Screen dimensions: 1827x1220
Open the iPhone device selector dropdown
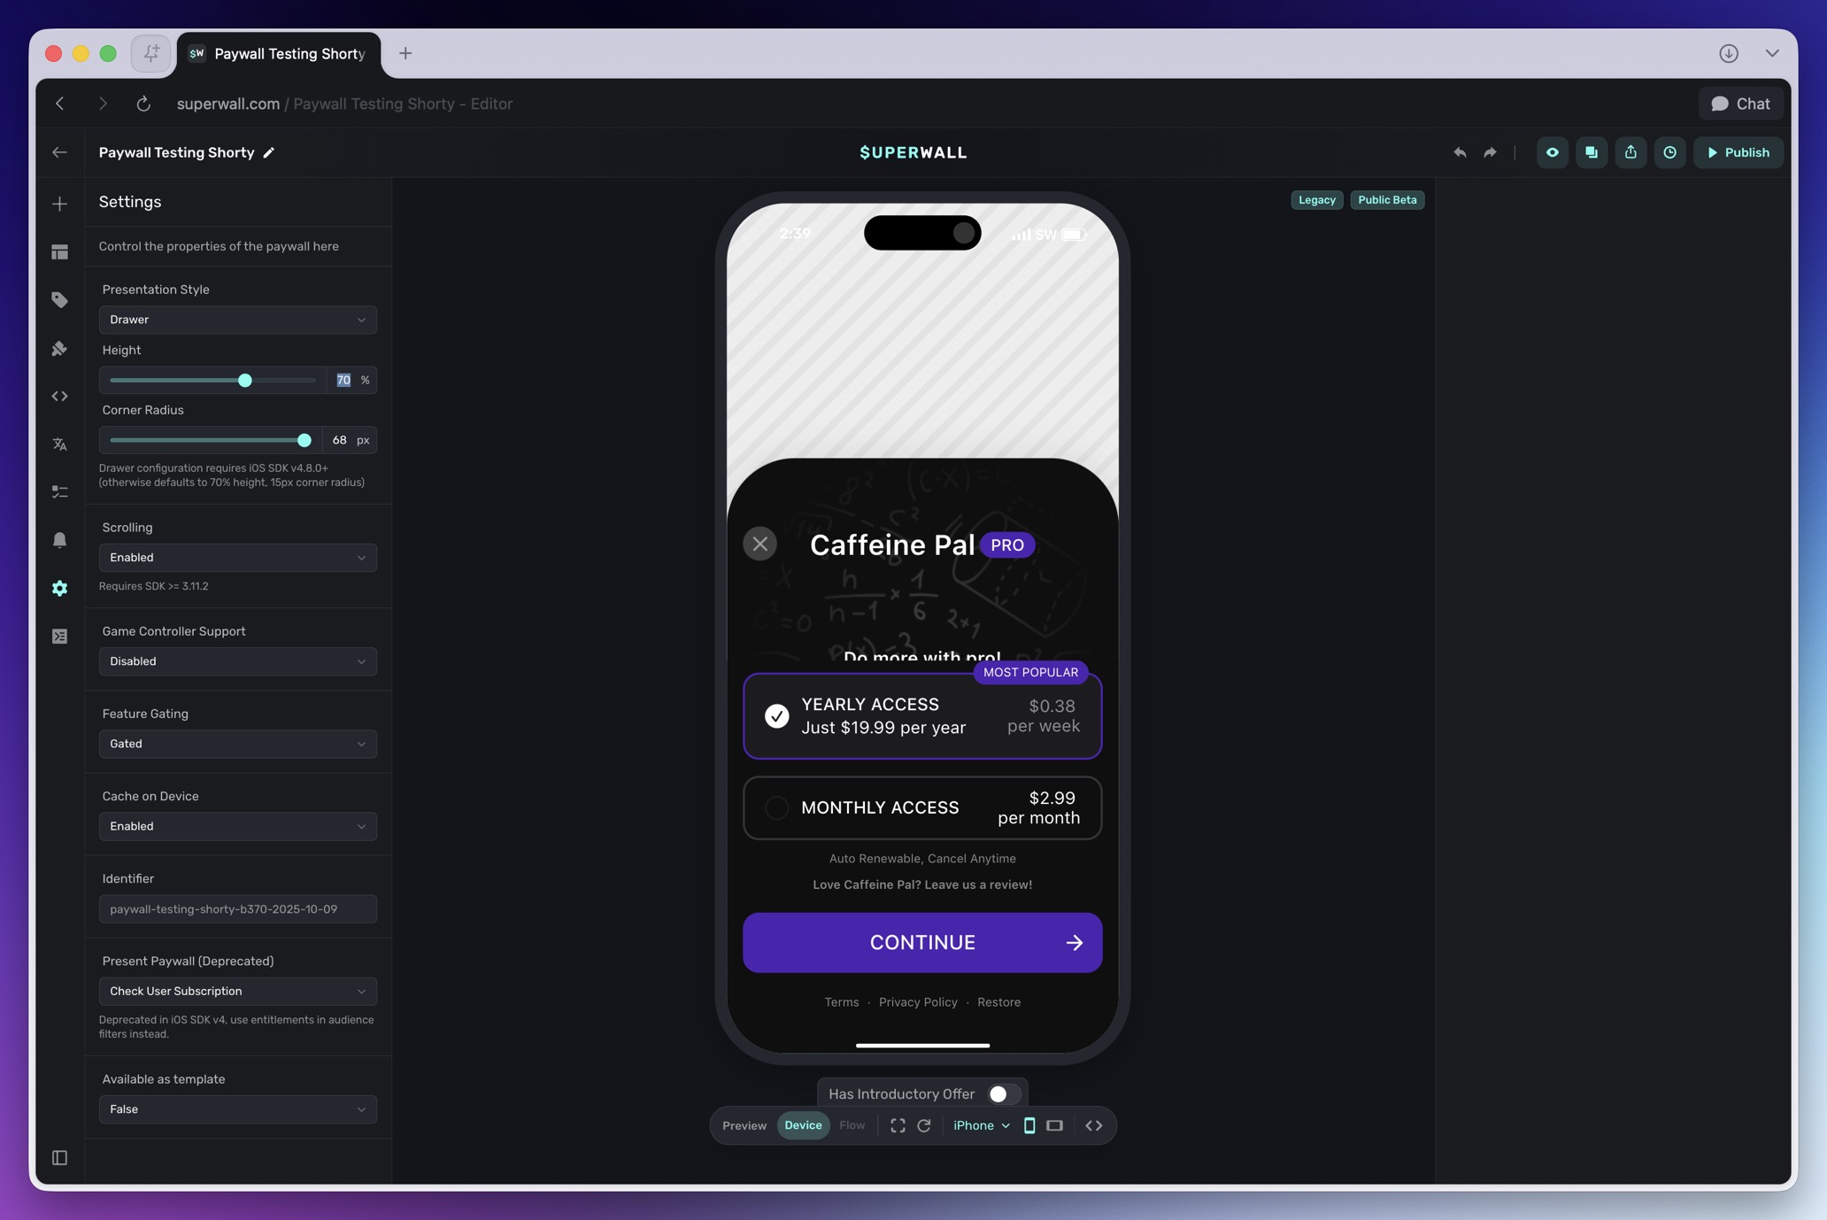click(x=981, y=1125)
